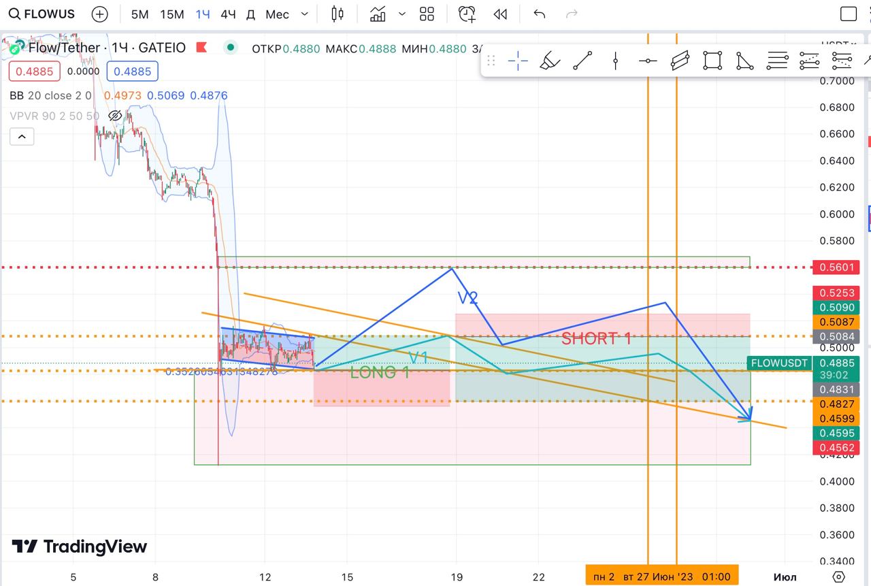Select the crosshair cursor tool

[518, 61]
